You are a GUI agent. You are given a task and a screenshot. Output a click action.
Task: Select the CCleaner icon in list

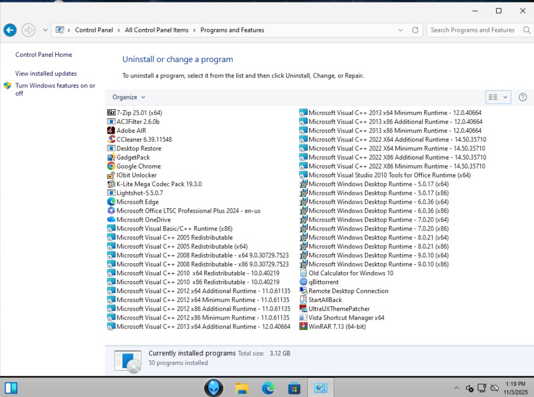(x=111, y=139)
